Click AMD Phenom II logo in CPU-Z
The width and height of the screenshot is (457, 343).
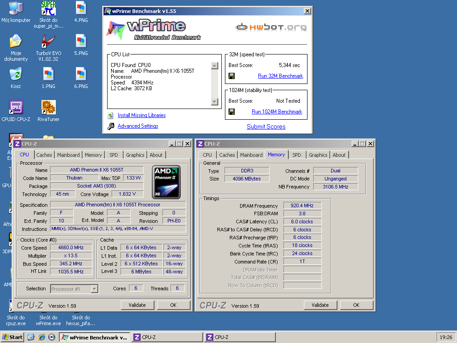pyautogui.click(x=166, y=182)
